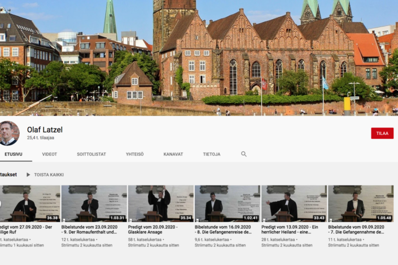Screen dimensions: 398x265
Task: Click title 'Predigt vom 13.09.2020 - Ein herrlicher Heiland'
Action: (290, 229)
